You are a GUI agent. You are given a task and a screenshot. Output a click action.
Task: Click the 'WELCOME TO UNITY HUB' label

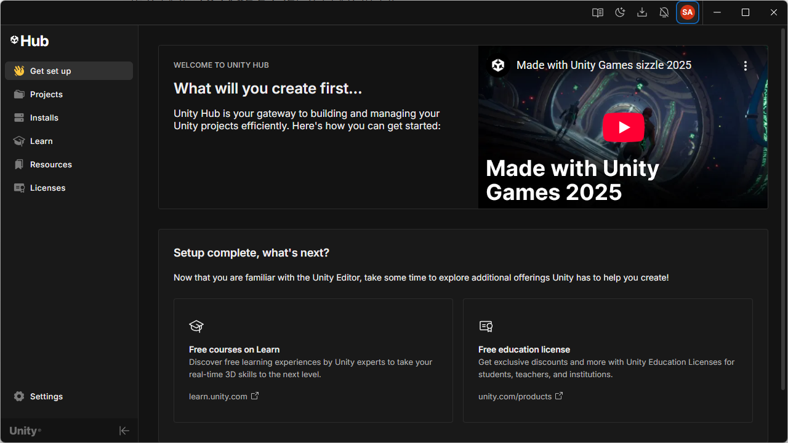pos(221,65)
